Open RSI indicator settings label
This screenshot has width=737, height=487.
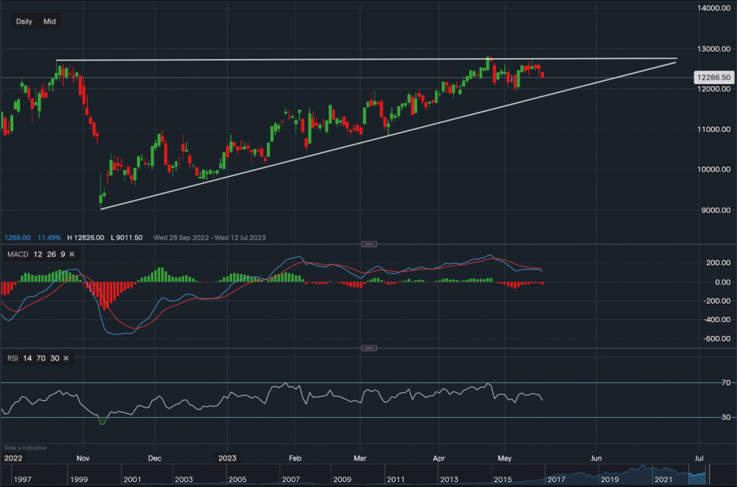(x=13, y=358)
